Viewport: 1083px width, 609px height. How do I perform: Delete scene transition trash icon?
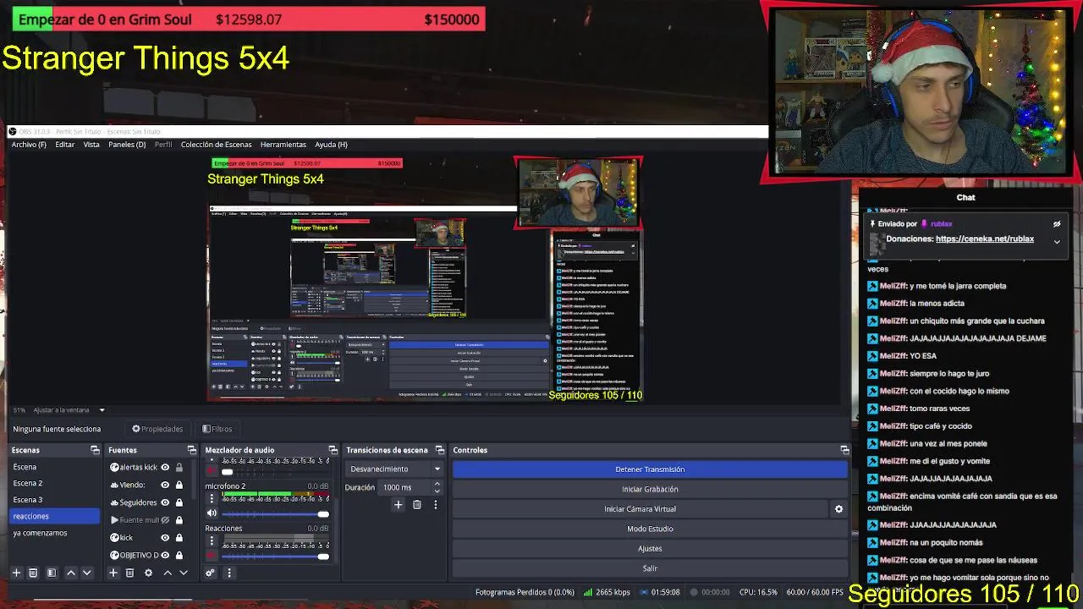[x=416, y=505]
